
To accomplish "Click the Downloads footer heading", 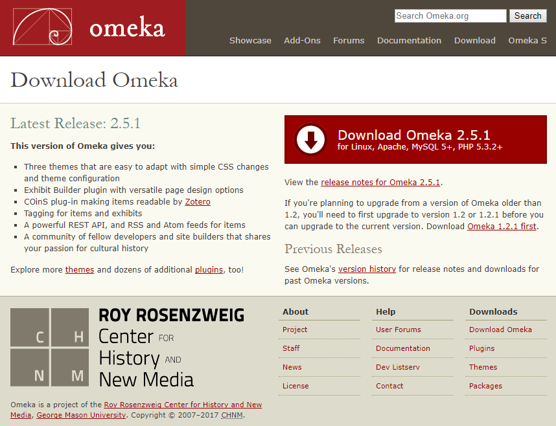I will 493,312.
